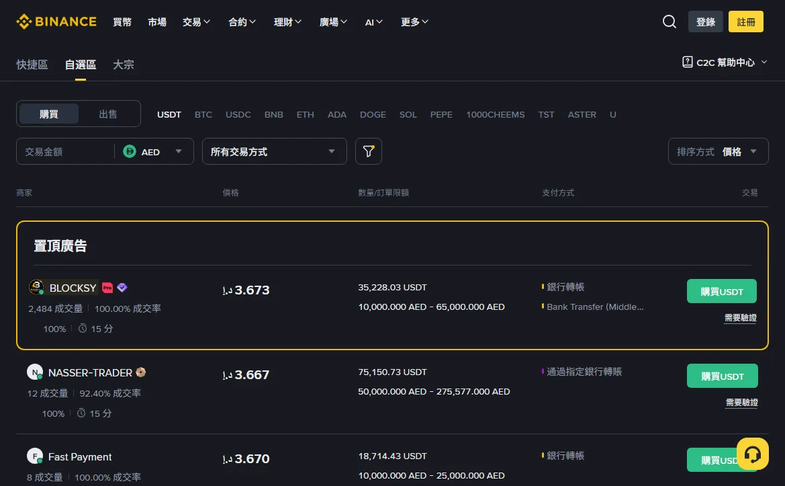Screen dimensions: 785x486
Task: Expand the 理財 navigation menu
Action: [287, 22]
